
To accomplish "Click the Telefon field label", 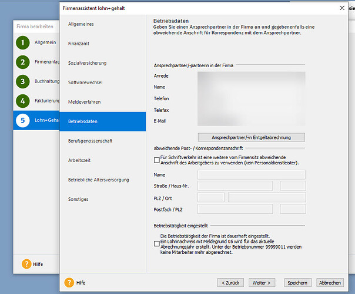I will 161,98.
